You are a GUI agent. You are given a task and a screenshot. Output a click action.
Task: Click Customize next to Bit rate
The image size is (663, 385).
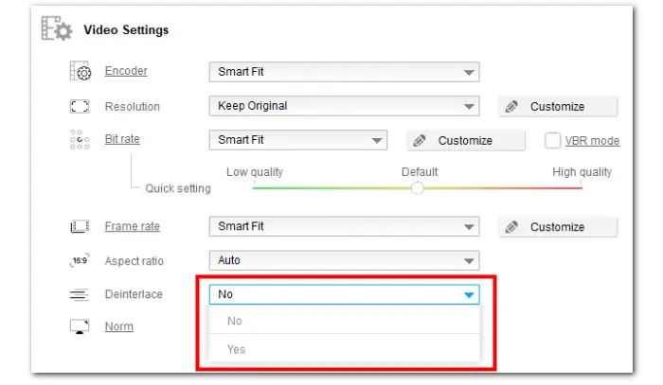tap(465, 141)
